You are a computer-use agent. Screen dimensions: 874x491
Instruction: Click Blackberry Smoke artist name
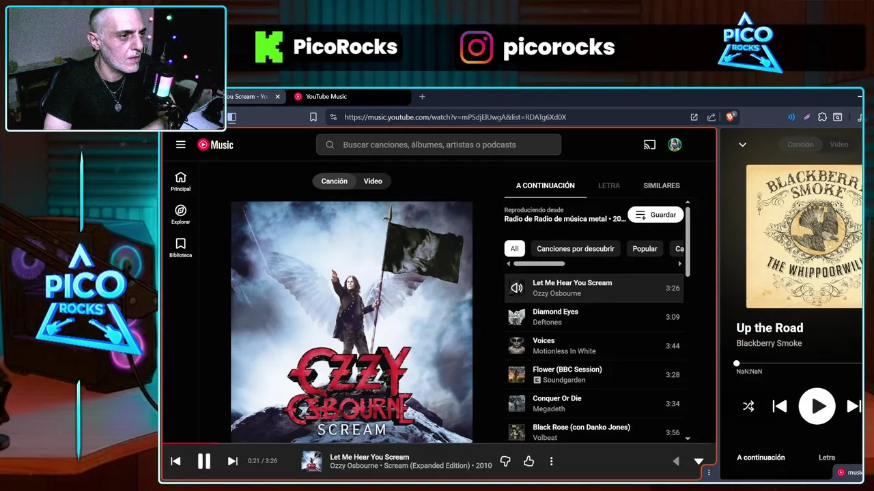[x=769, y=343]
